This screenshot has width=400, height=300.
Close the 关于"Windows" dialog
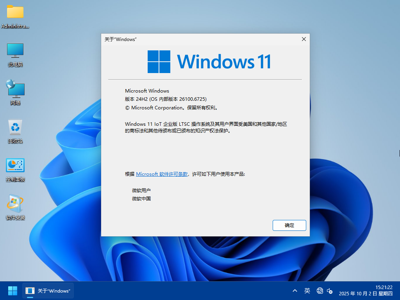pos(304,39)
